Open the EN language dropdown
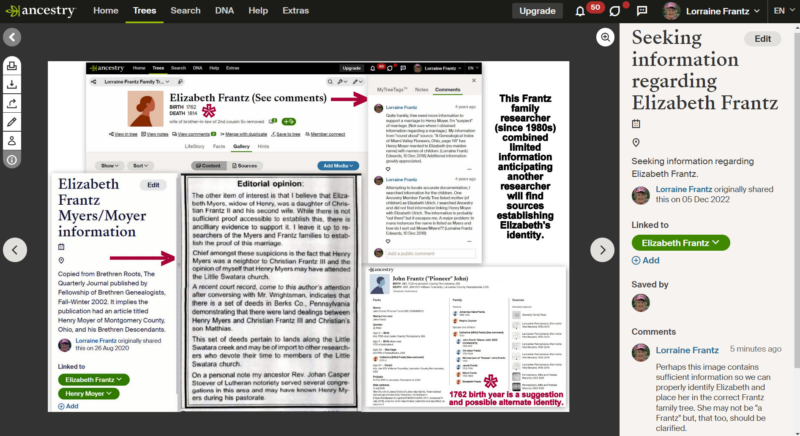Viewport: 800px width, 436px height. pos(784,11)
